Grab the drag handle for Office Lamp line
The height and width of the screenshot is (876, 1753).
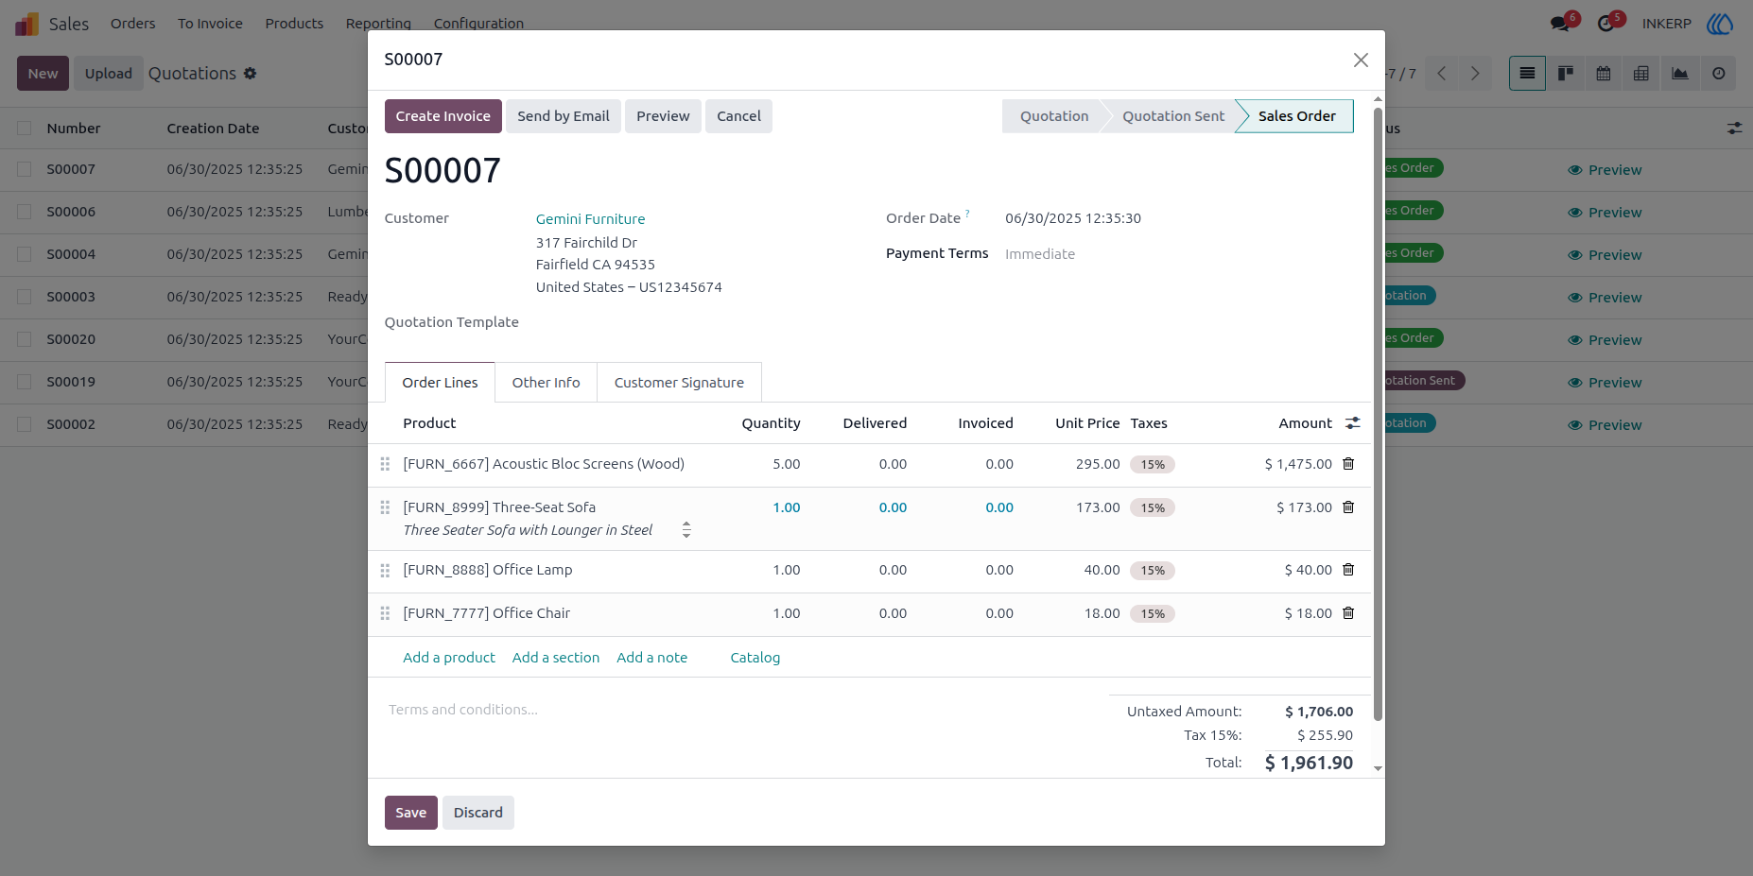coord(385,571)
